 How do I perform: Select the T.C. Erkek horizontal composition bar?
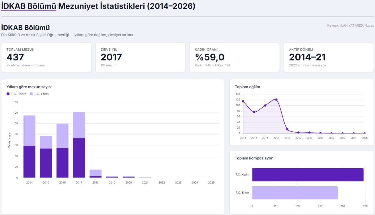click(x=295, y=193)
